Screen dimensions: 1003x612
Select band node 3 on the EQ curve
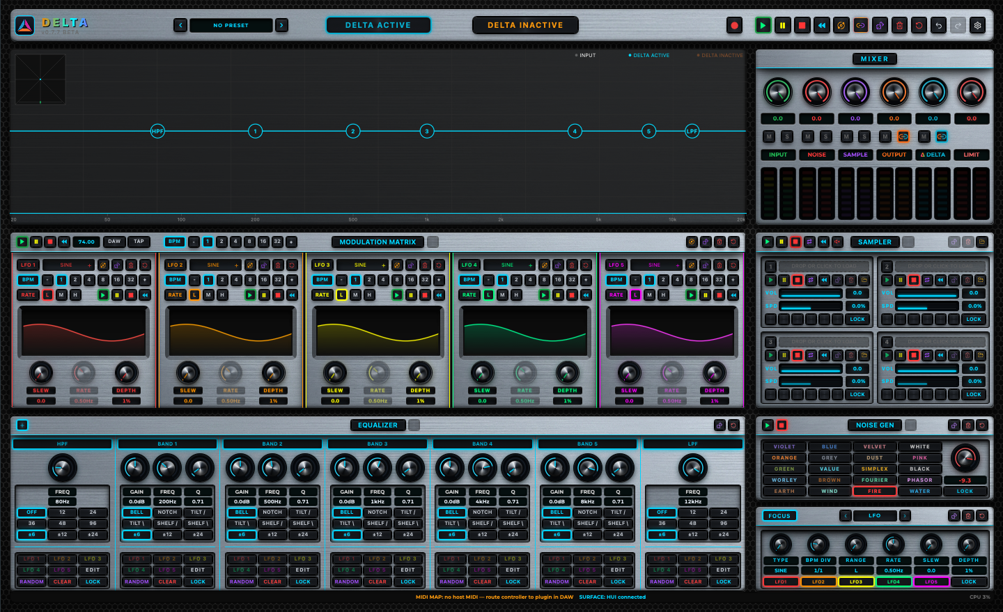pyautogui.click(x=427, y=131)
